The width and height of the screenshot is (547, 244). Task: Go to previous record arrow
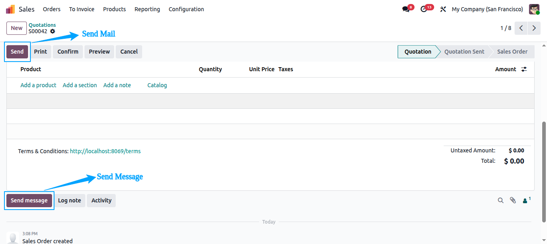521,28
